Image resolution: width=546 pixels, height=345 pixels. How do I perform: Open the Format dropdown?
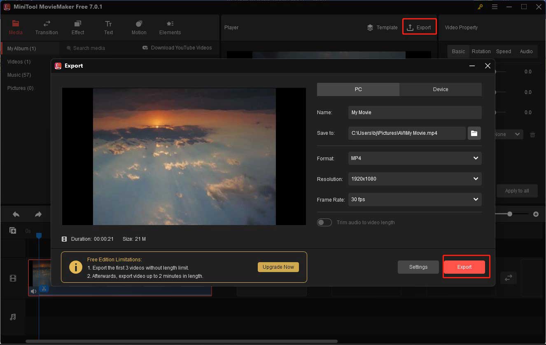click(414, 158)
